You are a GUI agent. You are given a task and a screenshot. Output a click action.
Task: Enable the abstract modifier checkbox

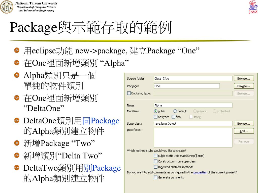point(155,117)
